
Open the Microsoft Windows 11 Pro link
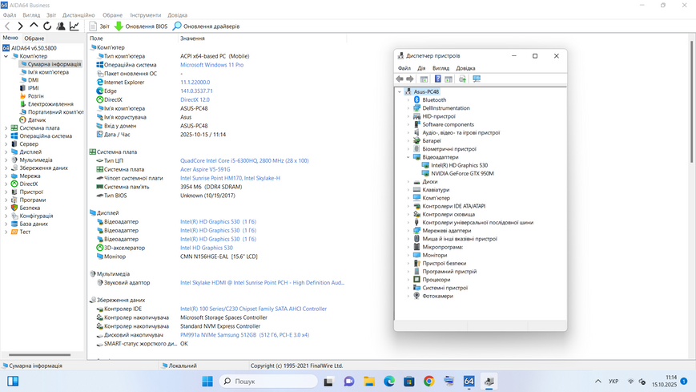211,65
